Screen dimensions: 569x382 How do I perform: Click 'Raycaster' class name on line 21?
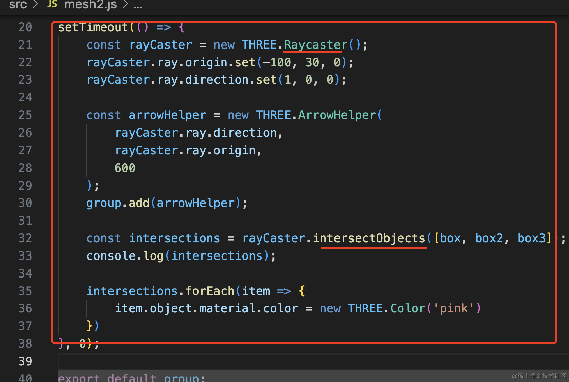coord(316,45)
